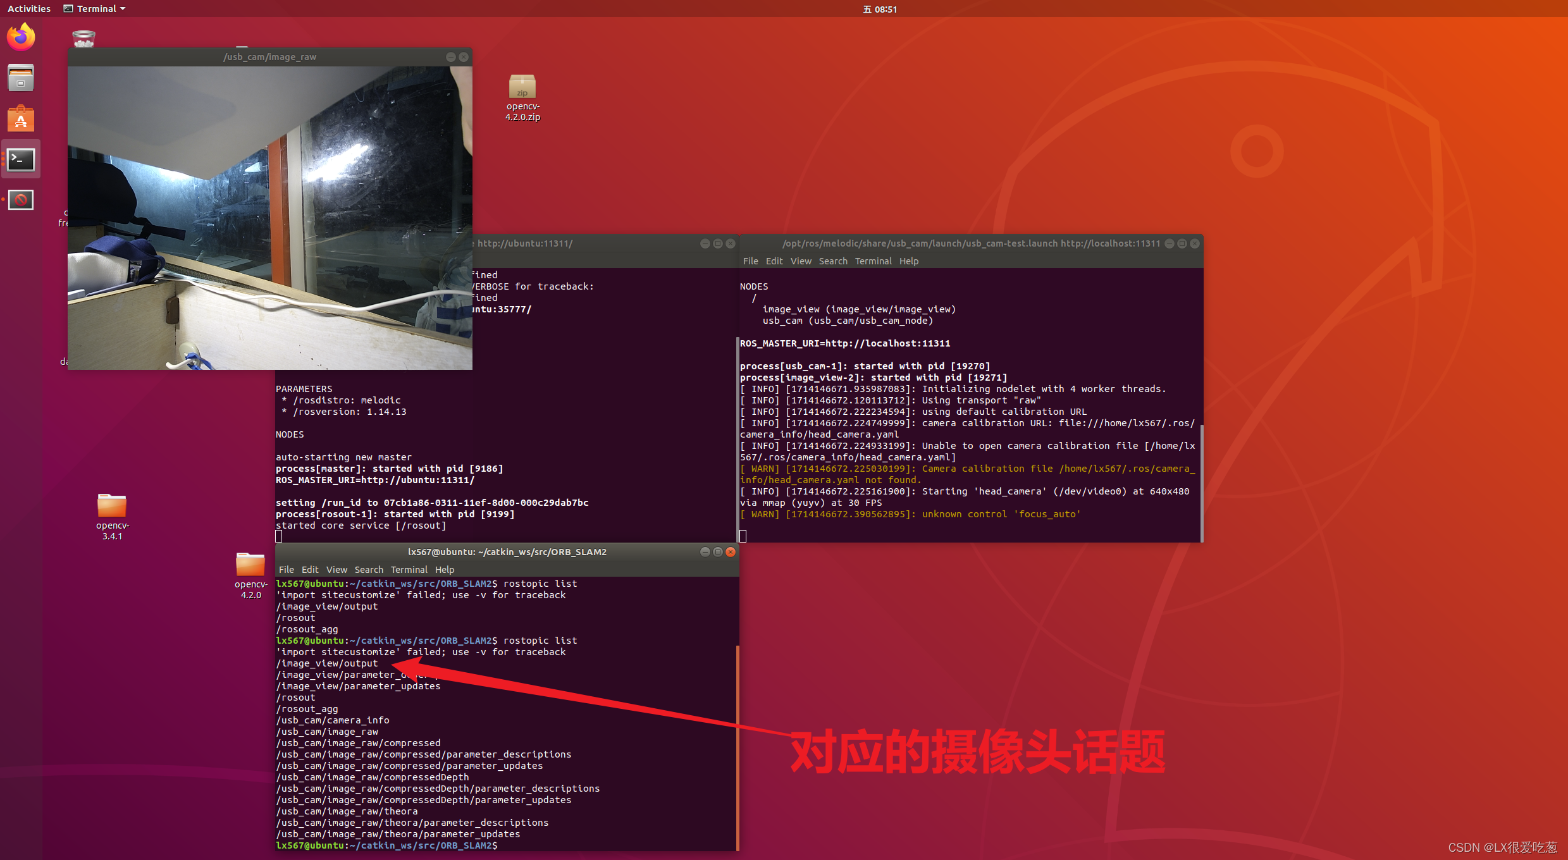The height and width of the screenshot is (860, 1568).
Task: Open Edit menu in usb_cam-test.launch terminal
Action: pyautogui.click(x=774, y=261)
